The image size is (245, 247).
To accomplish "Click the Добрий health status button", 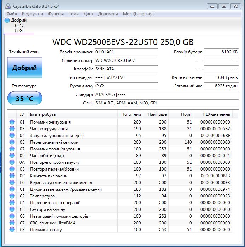I will click(24, 68).
